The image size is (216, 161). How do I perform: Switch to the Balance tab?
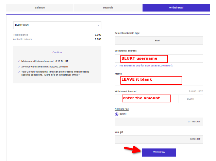pos(40,8)
